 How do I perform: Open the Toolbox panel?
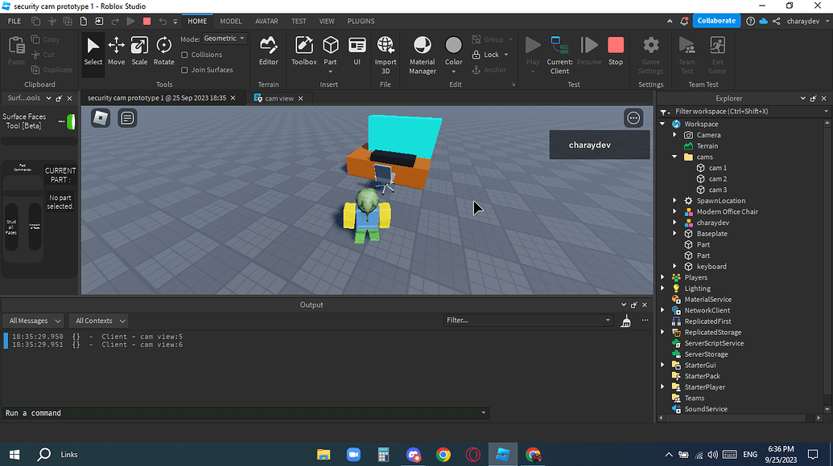[x=303, y=51]
